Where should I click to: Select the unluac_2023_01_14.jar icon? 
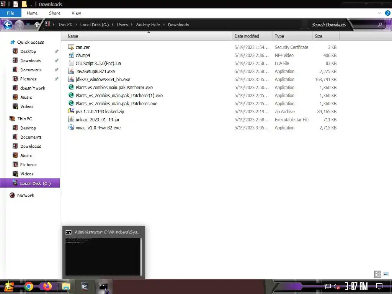pos(71,119)
